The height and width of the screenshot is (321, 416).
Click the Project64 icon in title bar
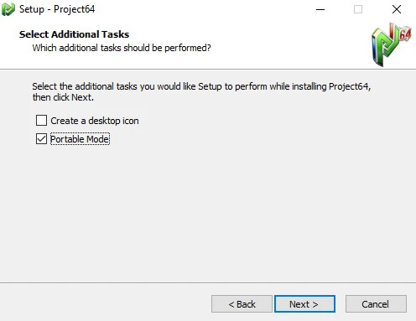point(8,9)
